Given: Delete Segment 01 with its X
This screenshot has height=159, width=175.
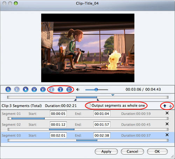Looking at the screenshot, I should [x=167, y=113].
